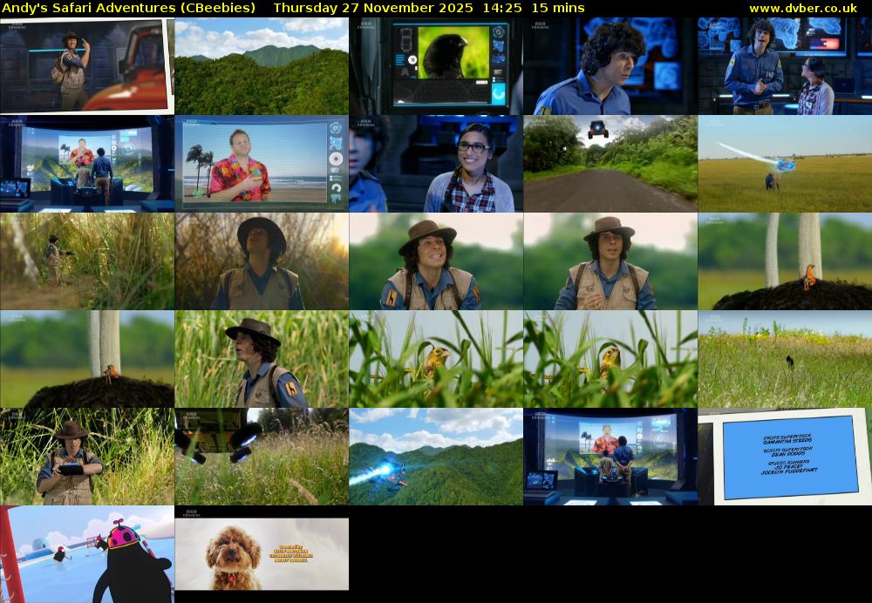Open thumbnail of blue streak over flat grassland
This screenshot has height=603, width=872.
click(784, 164)
